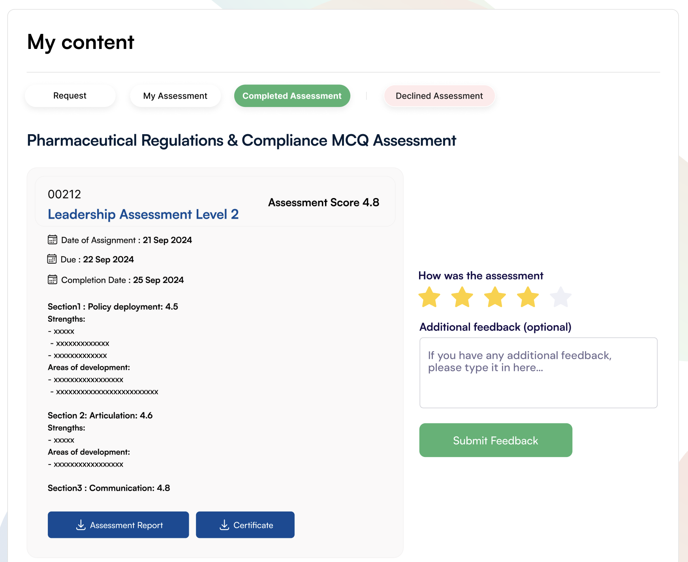Image resolution: width=688 pixels, height=562 pixels.
Task: Click the calendar icon beside Completion Date
Action: tap(53, 279)
